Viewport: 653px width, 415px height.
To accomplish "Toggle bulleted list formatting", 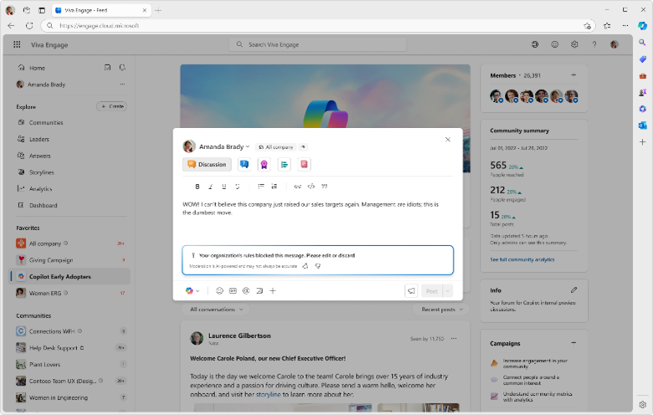I will [260, 187].
